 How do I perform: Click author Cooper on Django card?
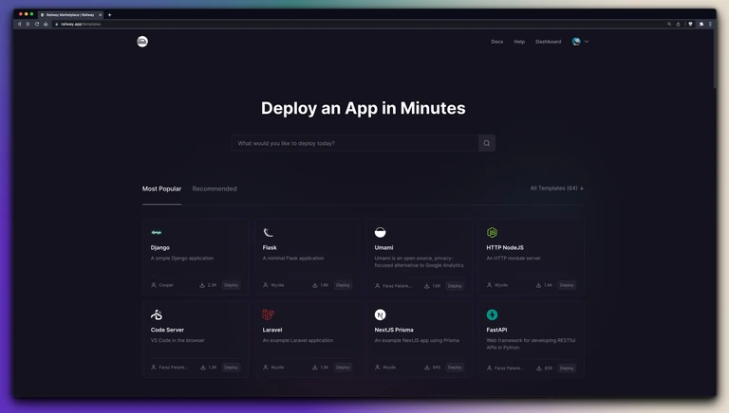[x=166, y=285]
